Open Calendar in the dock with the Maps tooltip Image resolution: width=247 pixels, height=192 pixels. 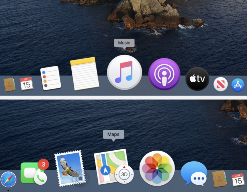click(238, 180)
